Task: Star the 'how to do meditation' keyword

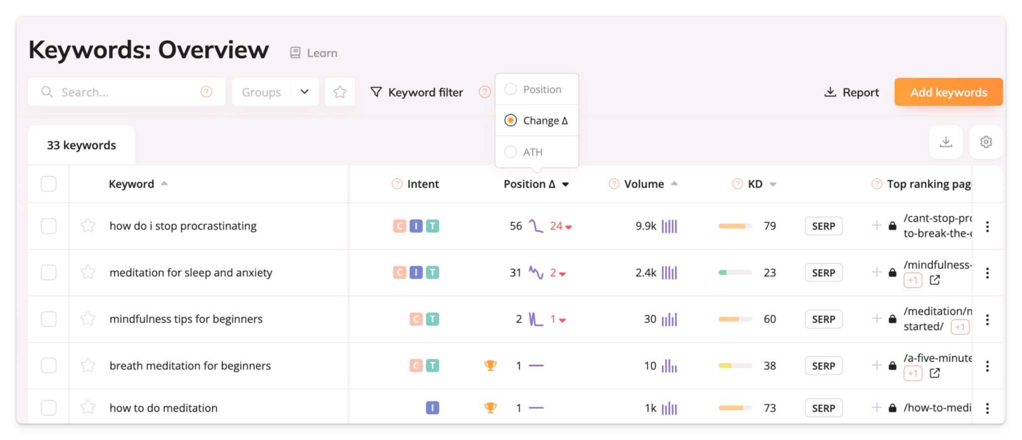Action: point(88,408)
